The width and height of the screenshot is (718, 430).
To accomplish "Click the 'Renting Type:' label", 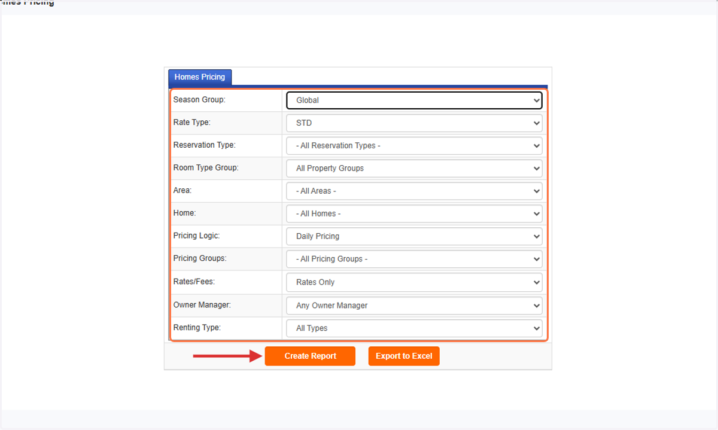I will click(x=197, y=328).
